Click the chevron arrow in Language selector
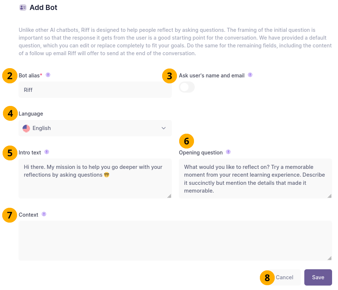Viewport: 338px width, 290px height. [x=164, y=128]
